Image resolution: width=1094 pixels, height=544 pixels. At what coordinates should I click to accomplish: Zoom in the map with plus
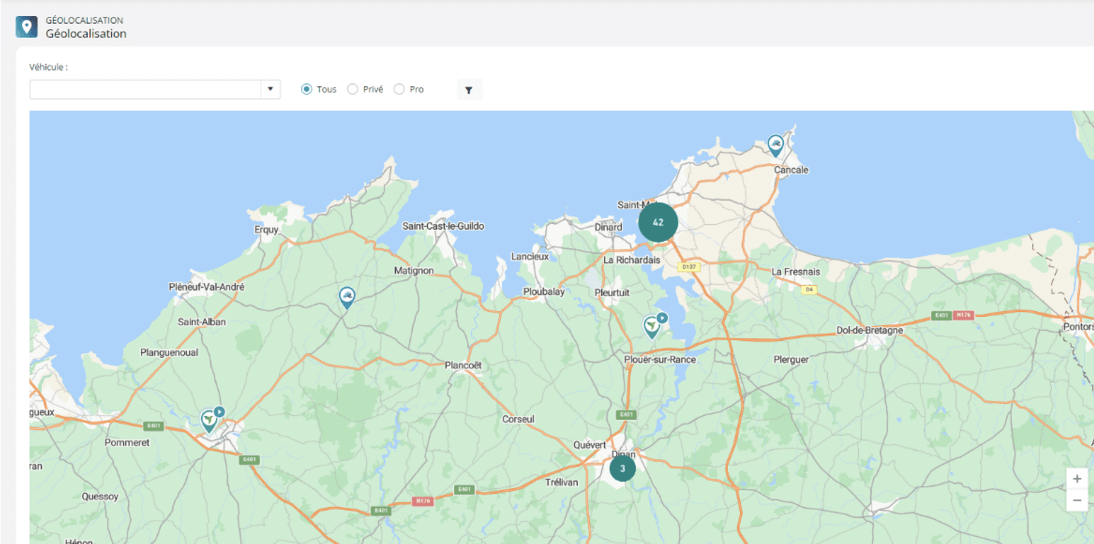coord(1077,479)
